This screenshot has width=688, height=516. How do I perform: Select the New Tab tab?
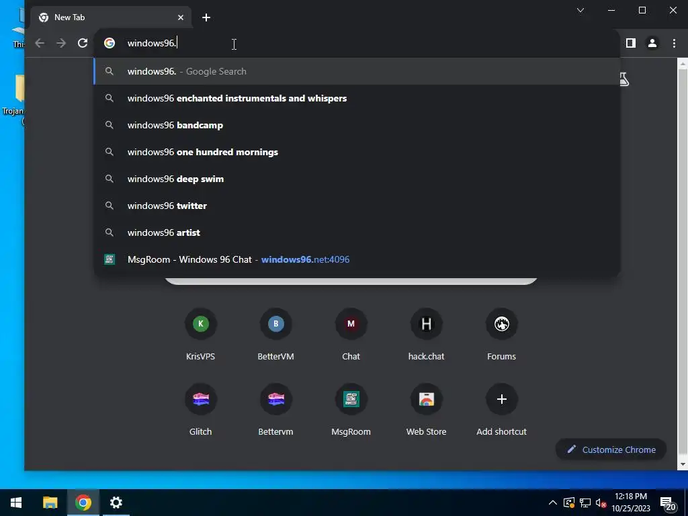(111, 17)
